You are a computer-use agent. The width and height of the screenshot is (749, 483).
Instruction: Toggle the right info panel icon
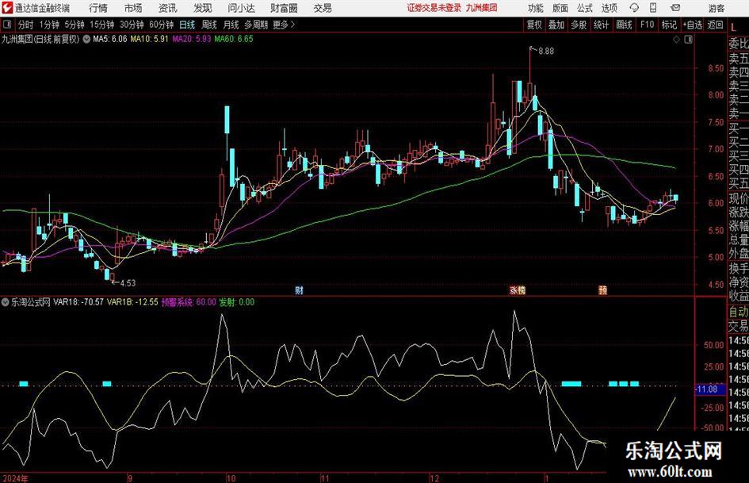(x=688, y=40)
